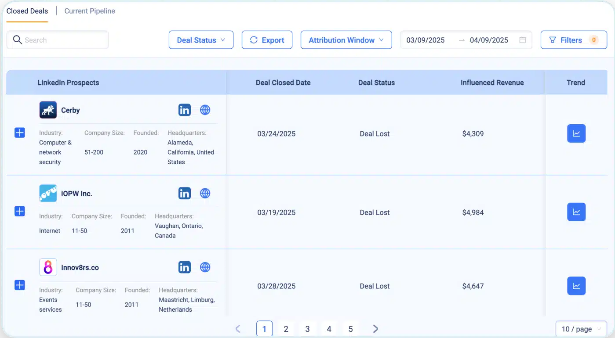
Task: Open Cerby's LinkedIn profile icon
Action: 185,110
